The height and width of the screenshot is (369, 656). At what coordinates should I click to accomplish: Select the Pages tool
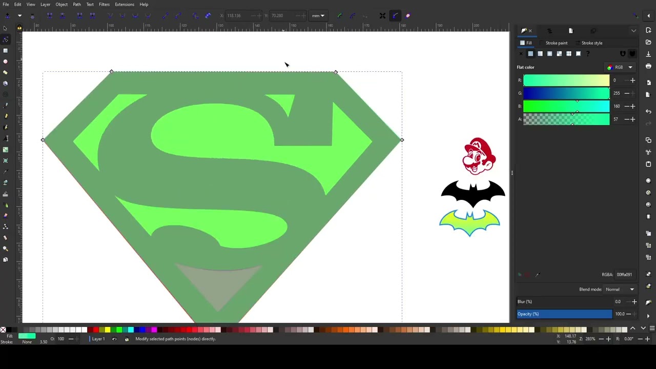coord(6,259)
